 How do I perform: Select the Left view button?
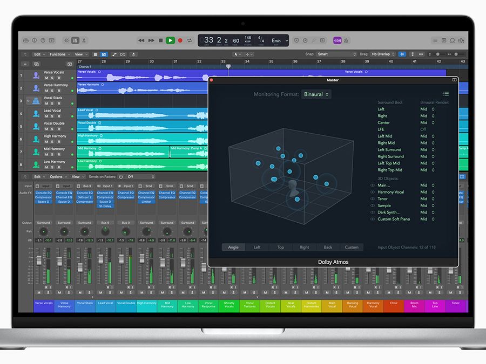[257, 248]
